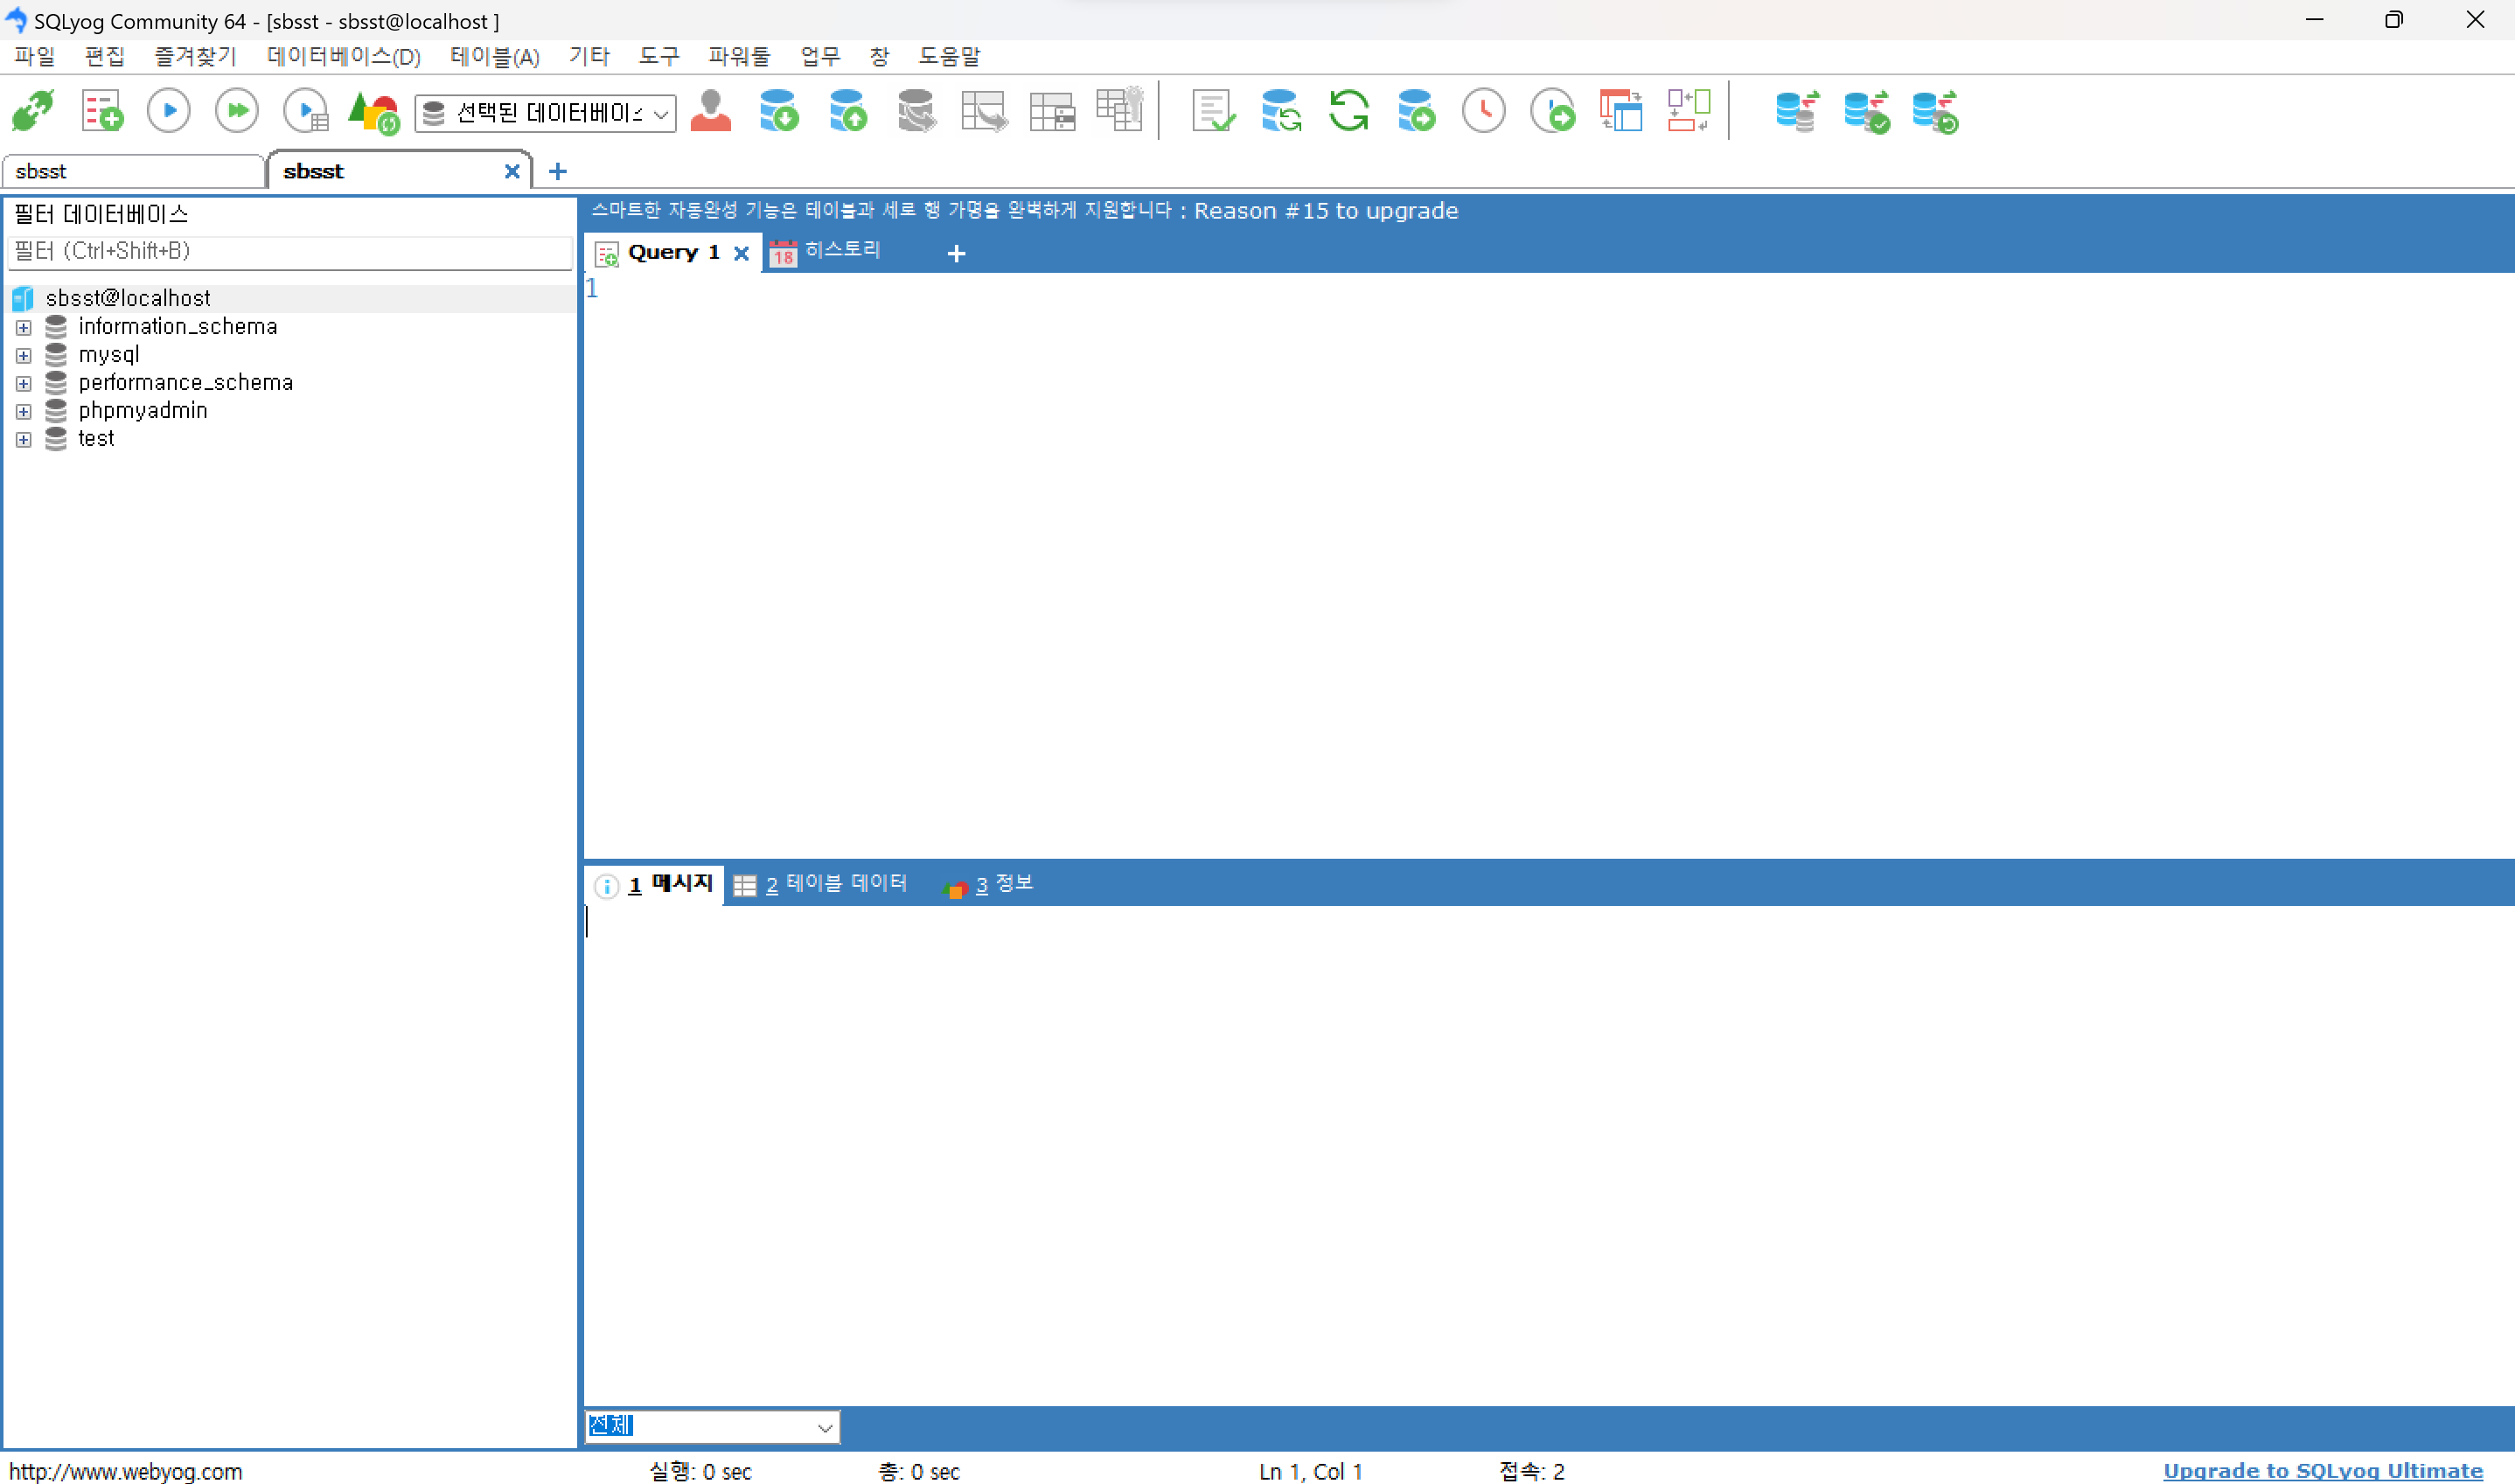Click the query formatter checkmark icon
2515x1484 pixels.
pos(1213,111)
